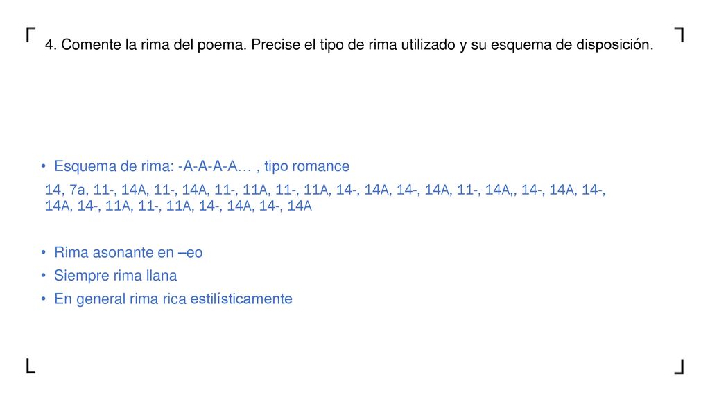Screen dimensions: 710x399
Task: Click the bottom-right corner bracket mark
Action: 679,366
